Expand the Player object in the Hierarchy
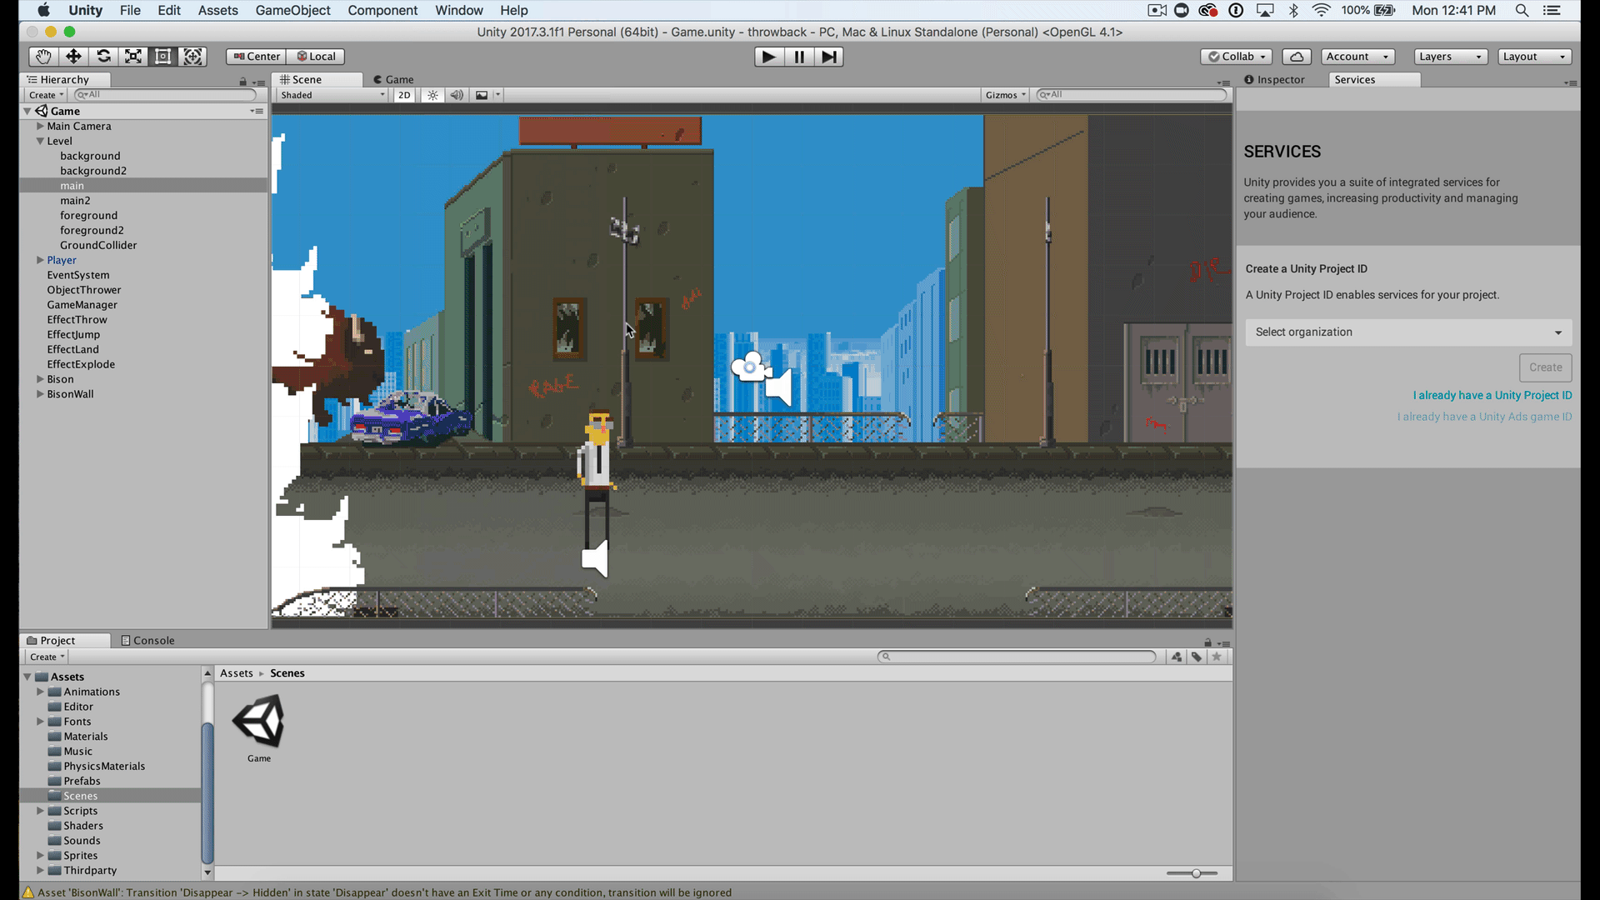 tap(39, 259)
